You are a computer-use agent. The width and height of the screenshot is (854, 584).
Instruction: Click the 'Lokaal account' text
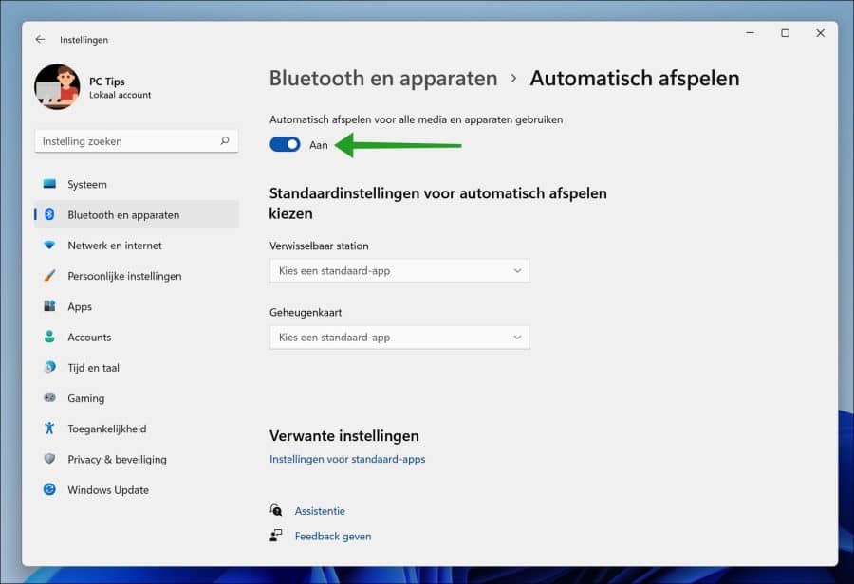[x=120, y=95]
